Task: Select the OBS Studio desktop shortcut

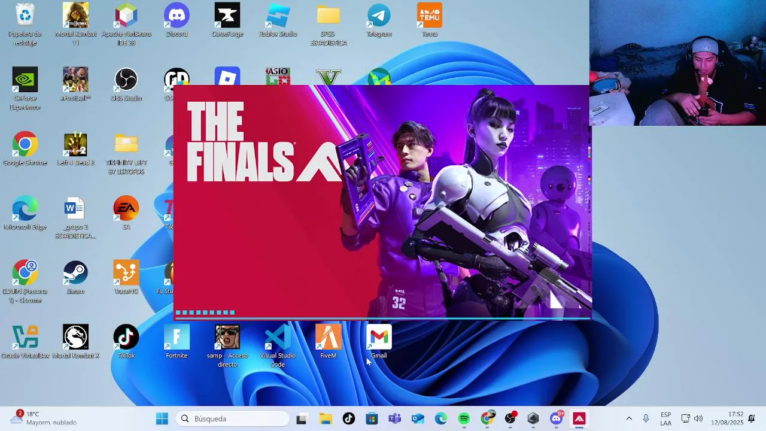Action: 126,85
